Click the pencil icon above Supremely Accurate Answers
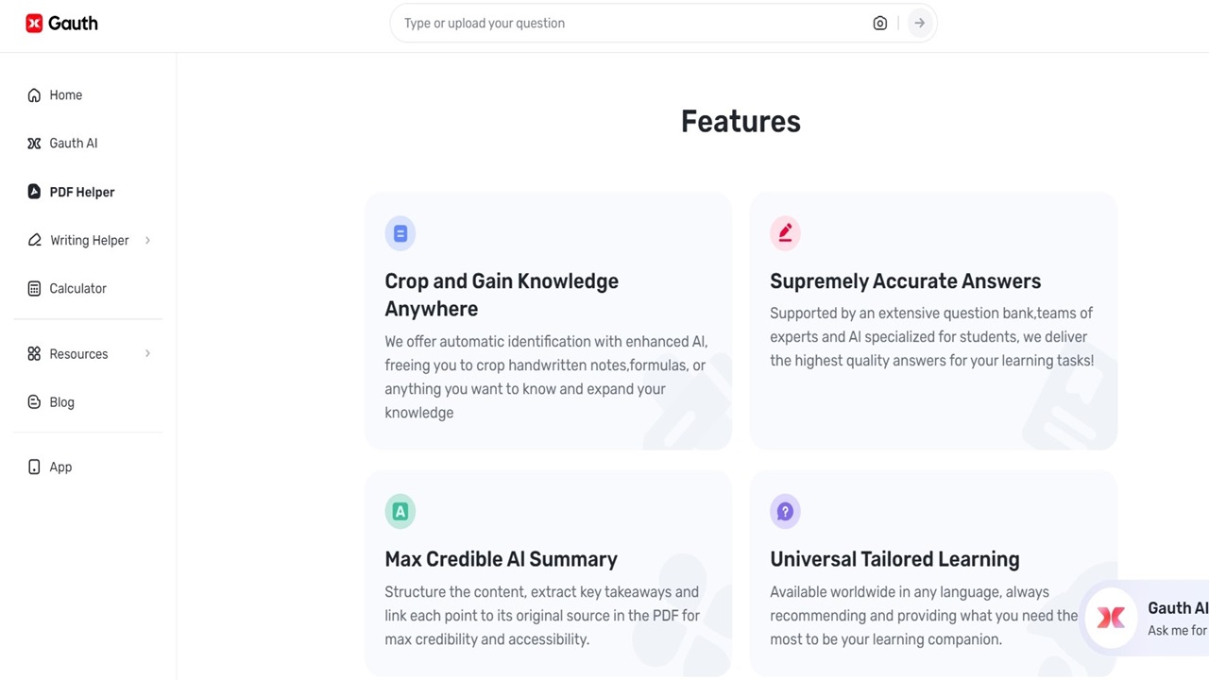This screenshot has width=1209, height=680. (785, 233)
